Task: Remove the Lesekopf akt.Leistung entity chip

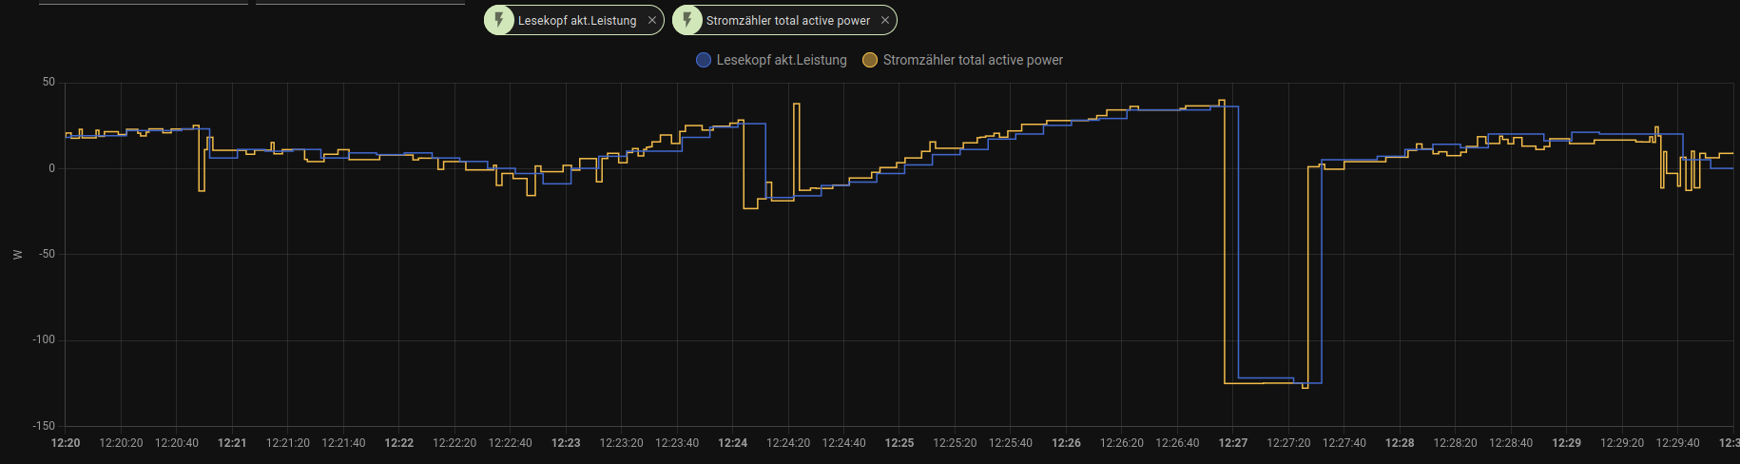Action: 652,20
